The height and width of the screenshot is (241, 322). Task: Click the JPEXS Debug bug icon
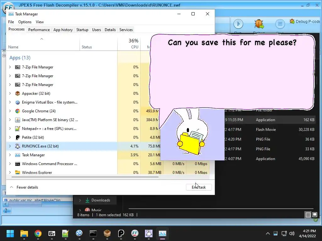(259, 24)
